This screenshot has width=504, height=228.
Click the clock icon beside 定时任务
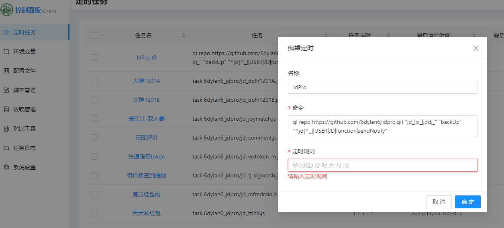tap(6, 32)
